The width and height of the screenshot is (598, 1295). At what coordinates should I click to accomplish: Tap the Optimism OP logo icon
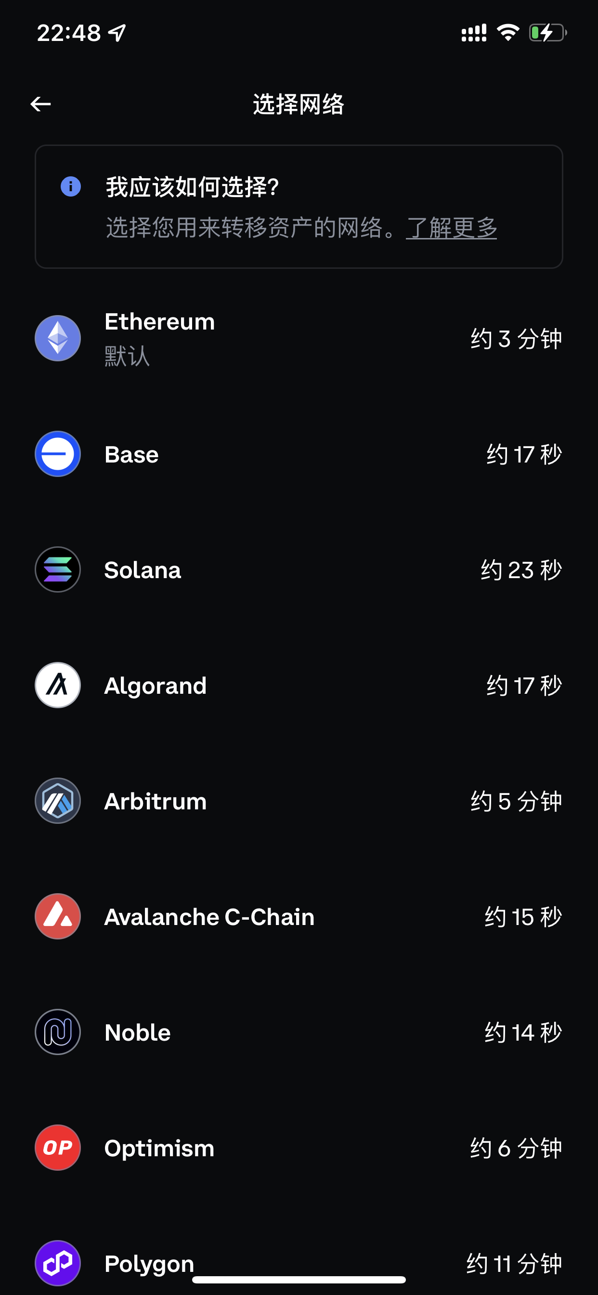58,1148
